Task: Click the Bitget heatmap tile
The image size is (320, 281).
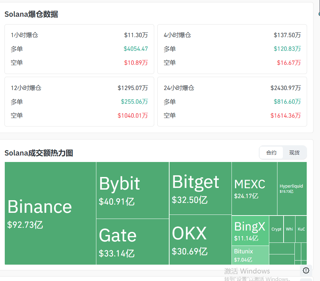Action: tap(201, 188)
